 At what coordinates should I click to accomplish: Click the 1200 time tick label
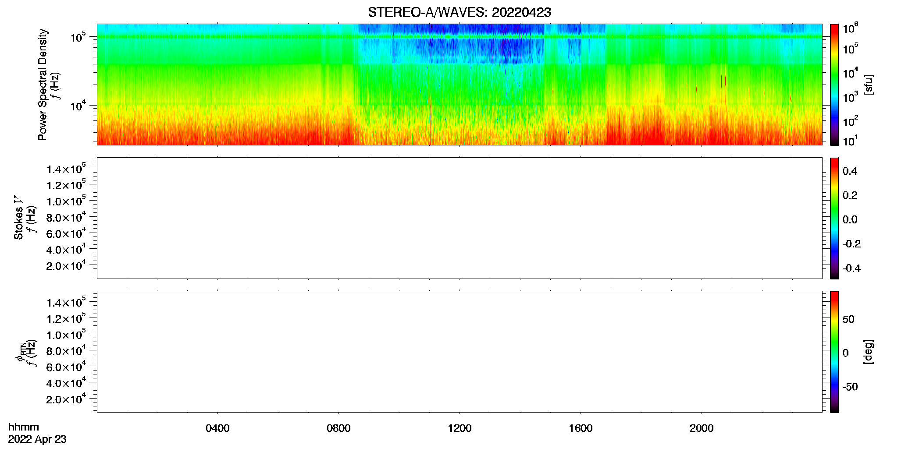click(459, 428)
